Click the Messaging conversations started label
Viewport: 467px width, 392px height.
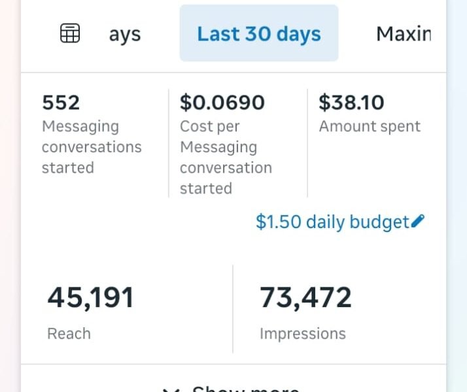click(x=92, y=147)
